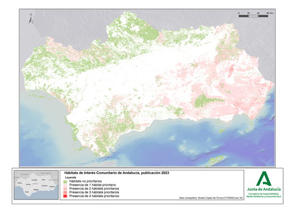The image size is (295, 208).
Task: Click the Consejería de Sostenibilidad text line
Action: (264, 193)
